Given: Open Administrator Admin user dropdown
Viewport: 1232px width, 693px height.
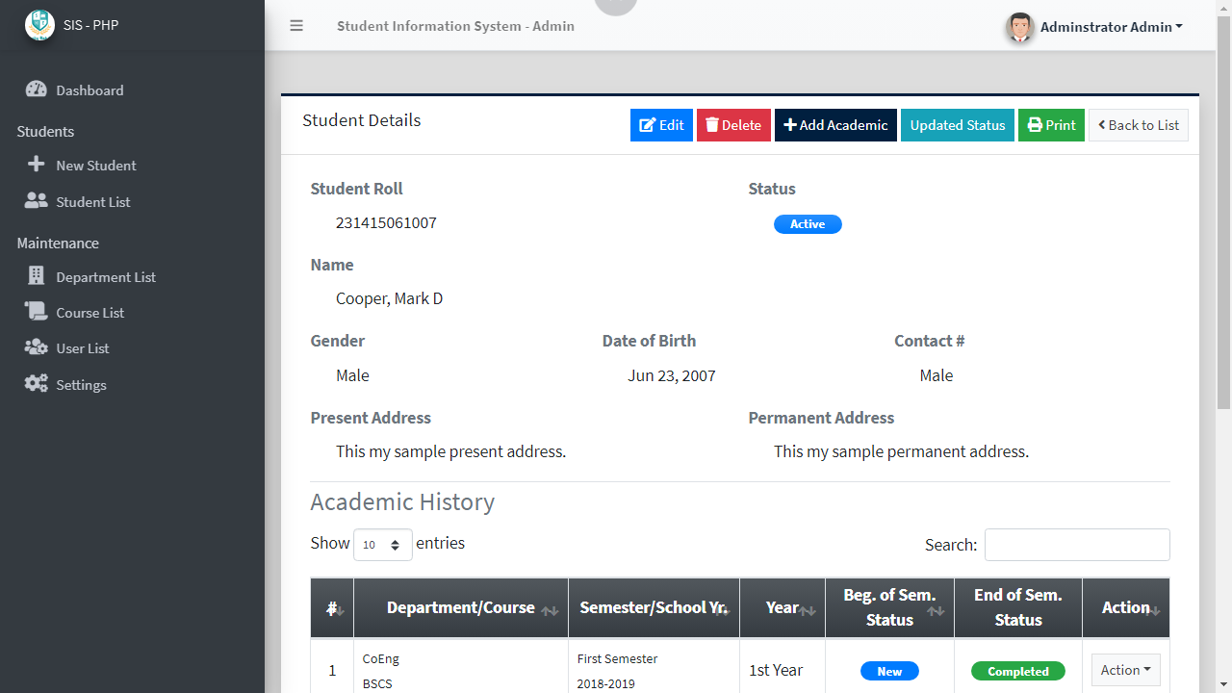Looking at the screenshot, I should pyautogui.click(x=1112, y=27).
